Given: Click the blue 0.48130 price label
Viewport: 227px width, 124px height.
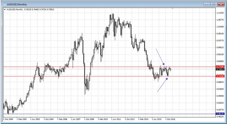Looking at the screenshot, I should pos(220,114).
